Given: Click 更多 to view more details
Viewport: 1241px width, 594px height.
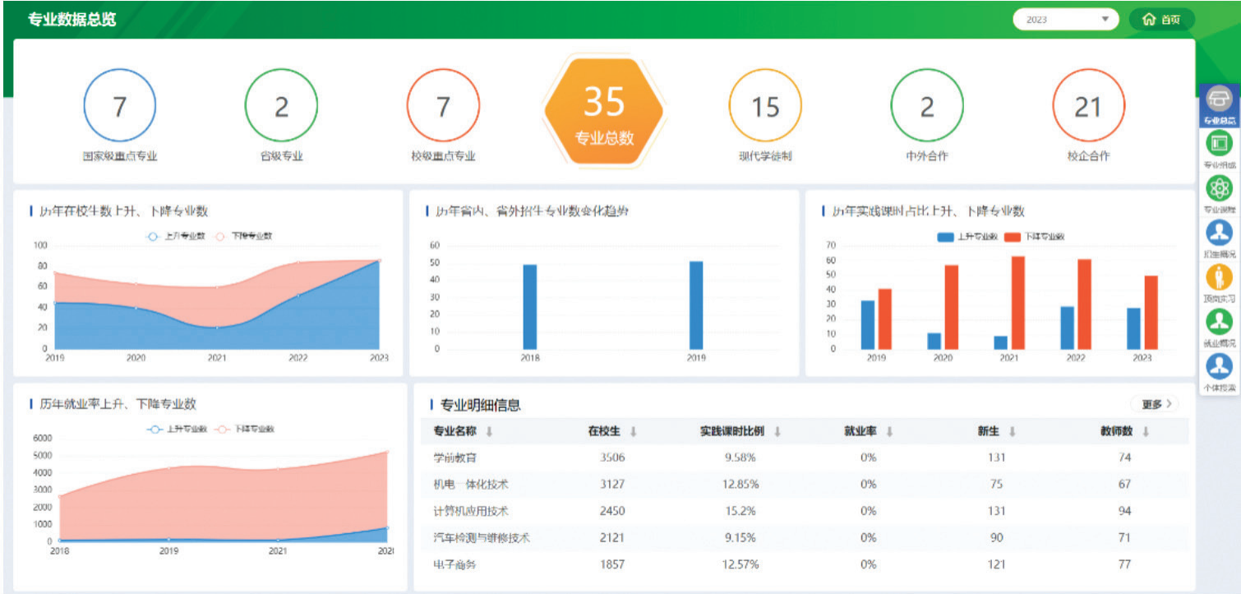Looking at the screenshot, I should point(1155,404).
